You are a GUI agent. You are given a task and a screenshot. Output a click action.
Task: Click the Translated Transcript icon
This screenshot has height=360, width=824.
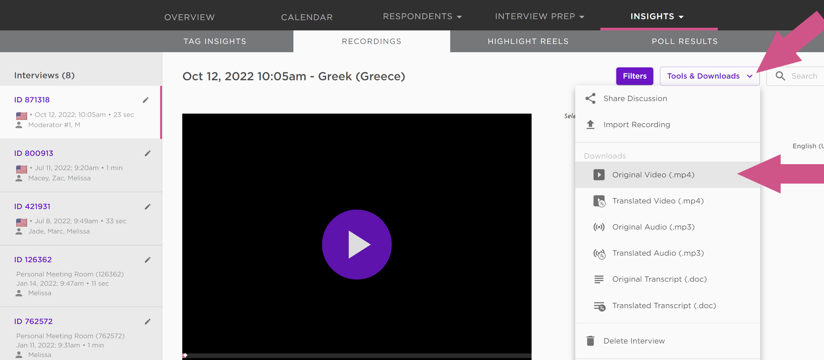(599, 306)
